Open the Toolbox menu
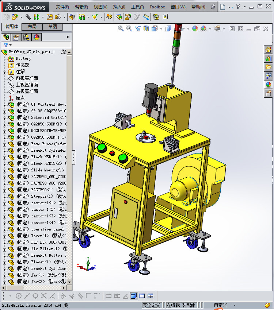274x310 pixels. 157,7
